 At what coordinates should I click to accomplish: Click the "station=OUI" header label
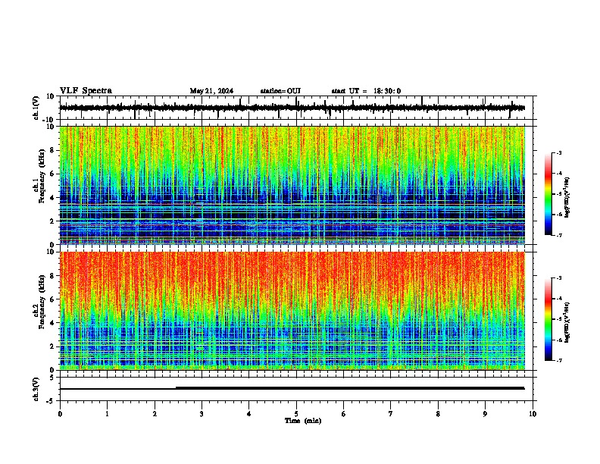pyautogui.click(x=280, y=91)
